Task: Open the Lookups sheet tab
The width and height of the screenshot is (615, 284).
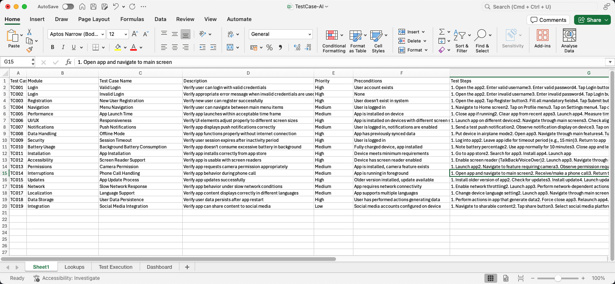Action: pos(74,267)
